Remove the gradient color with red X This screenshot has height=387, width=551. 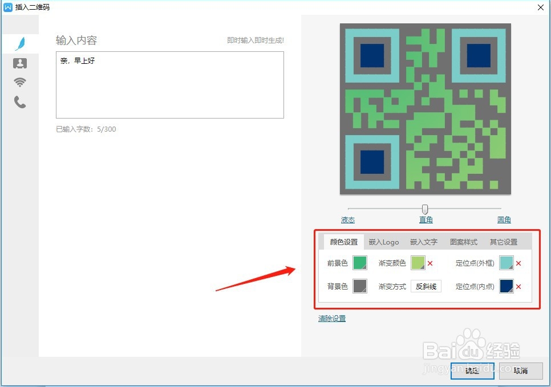430,263
